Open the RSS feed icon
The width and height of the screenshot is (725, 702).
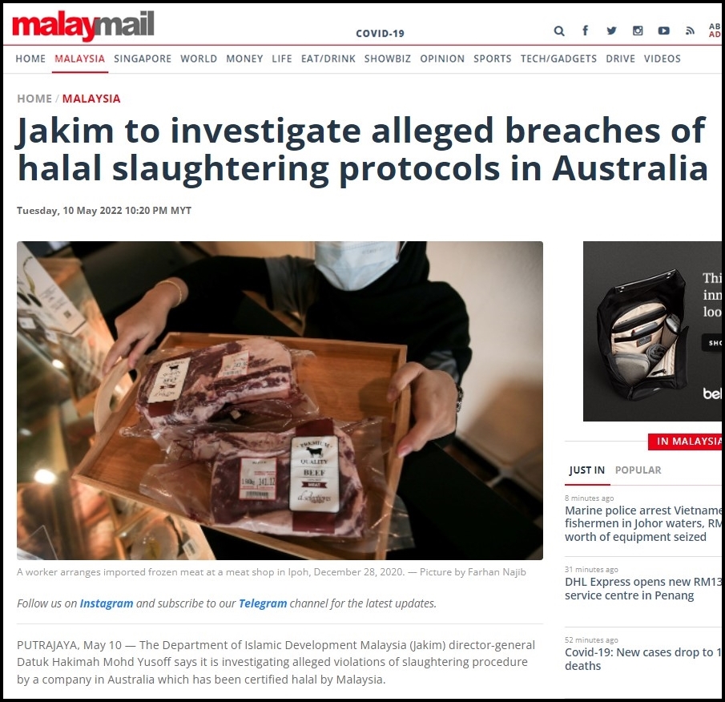point(690,31)
